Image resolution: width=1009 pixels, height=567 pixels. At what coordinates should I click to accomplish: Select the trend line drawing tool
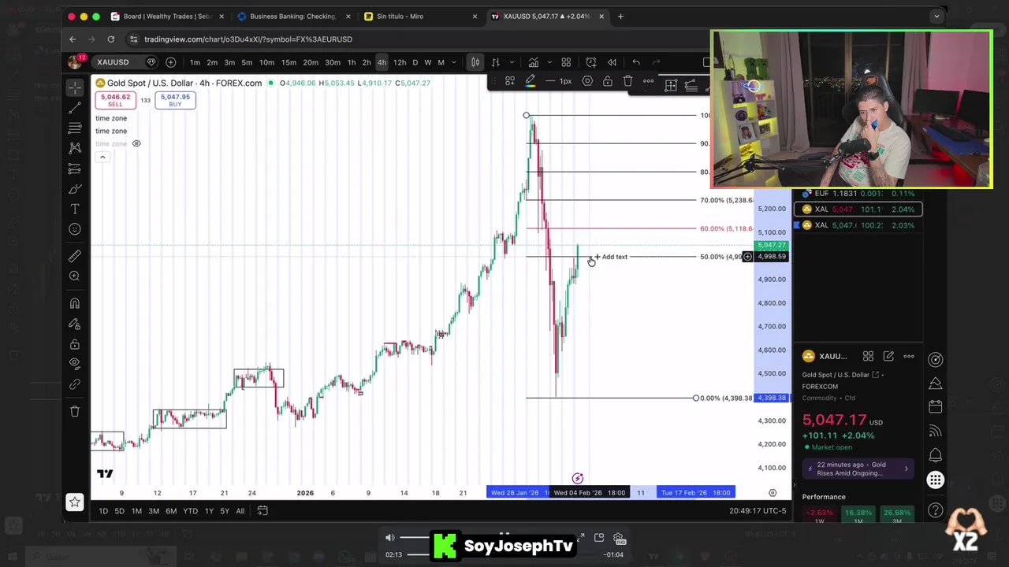coord(75,107)
